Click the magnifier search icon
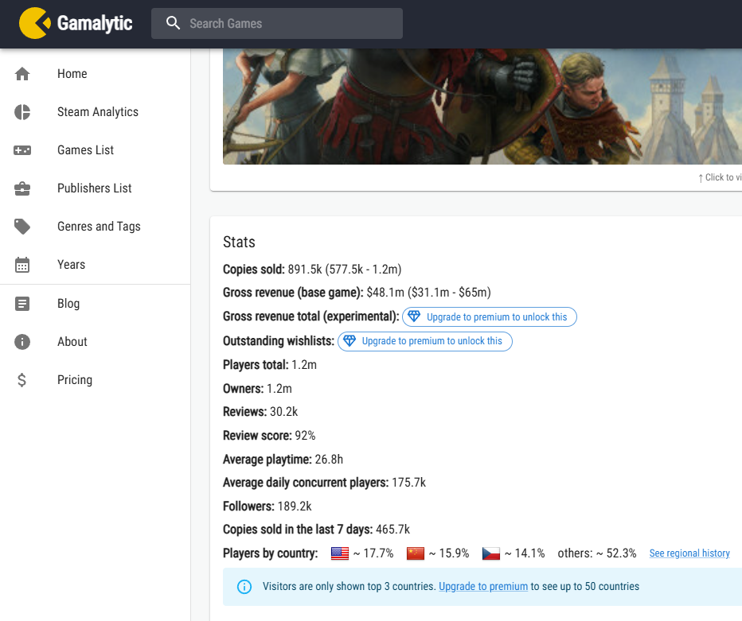This screenshot has width=742, height=621. point(174,23)
